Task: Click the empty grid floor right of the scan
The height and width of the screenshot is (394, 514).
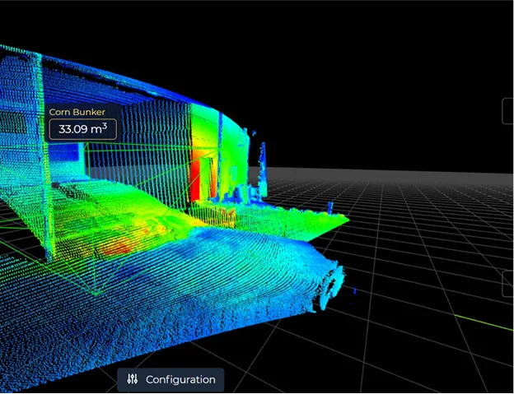Action: pyautogui.click(x=428, y=247)
